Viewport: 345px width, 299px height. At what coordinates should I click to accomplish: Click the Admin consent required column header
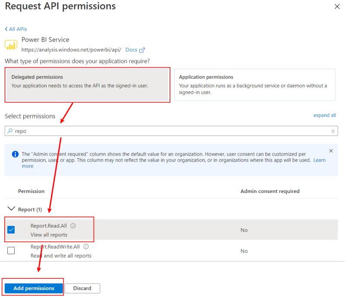(270, 191)
